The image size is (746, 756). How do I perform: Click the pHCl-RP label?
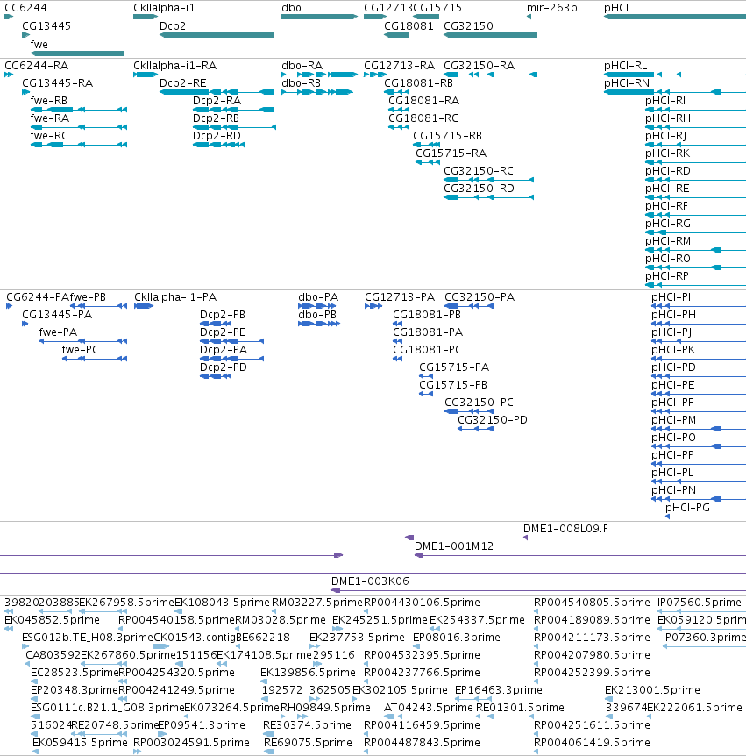pyautogui.click(x=667, y=275)
